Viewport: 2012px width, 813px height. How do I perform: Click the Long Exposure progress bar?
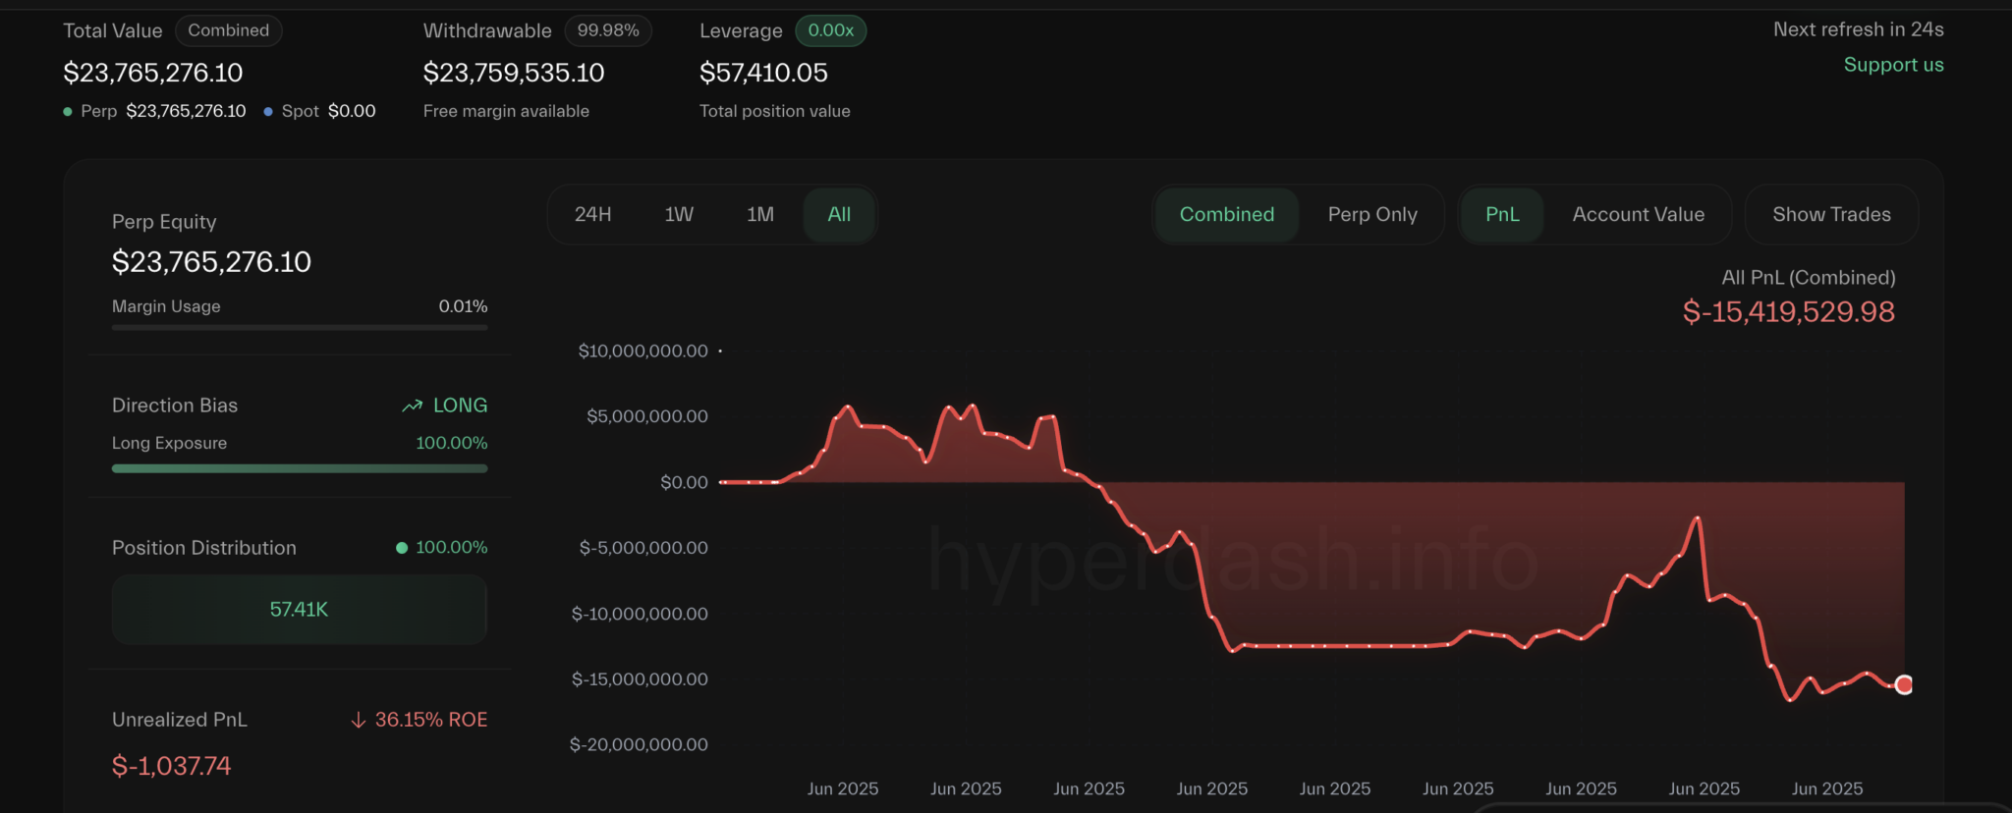[x=300, y=468]
